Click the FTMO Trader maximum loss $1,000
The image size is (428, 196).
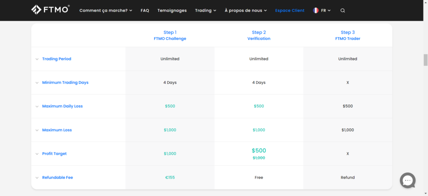[348, 130]
